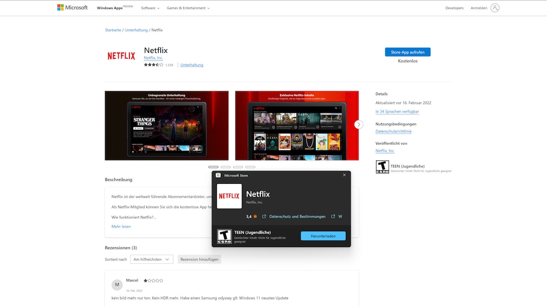Click the Netflix logo beside the app title
Screen dimensions: 547x307
[121, 56]
